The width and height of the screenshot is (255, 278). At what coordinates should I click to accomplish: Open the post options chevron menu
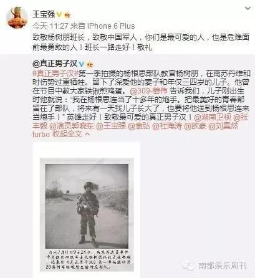tap(248, 8)
